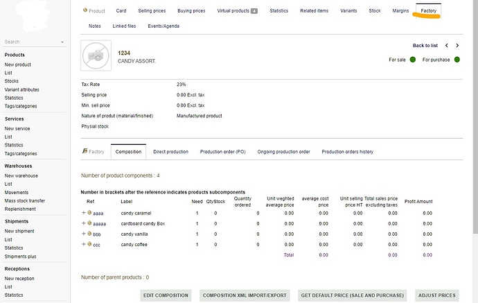Open Shipments plus link
This screenshot has height=303, width=478.
[20, 257]
